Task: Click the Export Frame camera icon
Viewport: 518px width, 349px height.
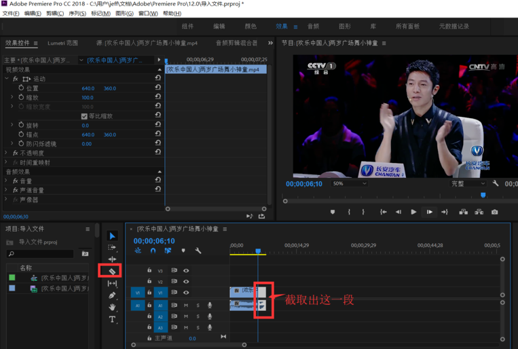Action: [x=494, y=212]
